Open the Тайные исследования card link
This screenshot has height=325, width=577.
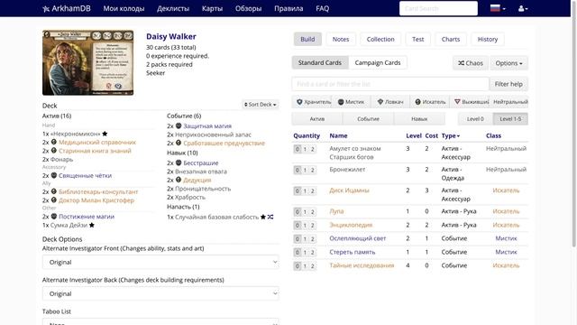[362, 265]
